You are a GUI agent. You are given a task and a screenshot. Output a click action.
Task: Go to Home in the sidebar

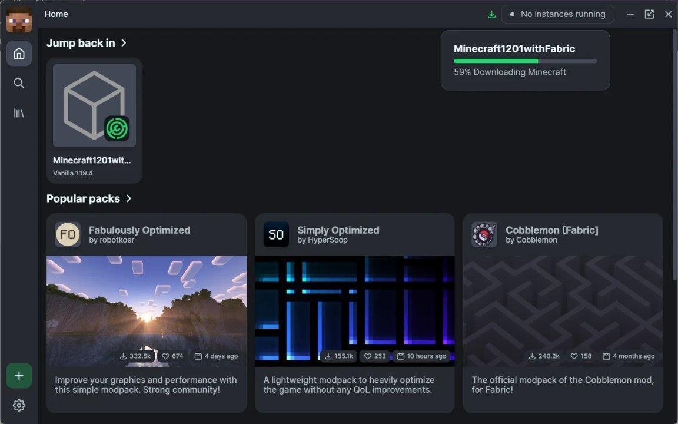click(x=19, y=54)
